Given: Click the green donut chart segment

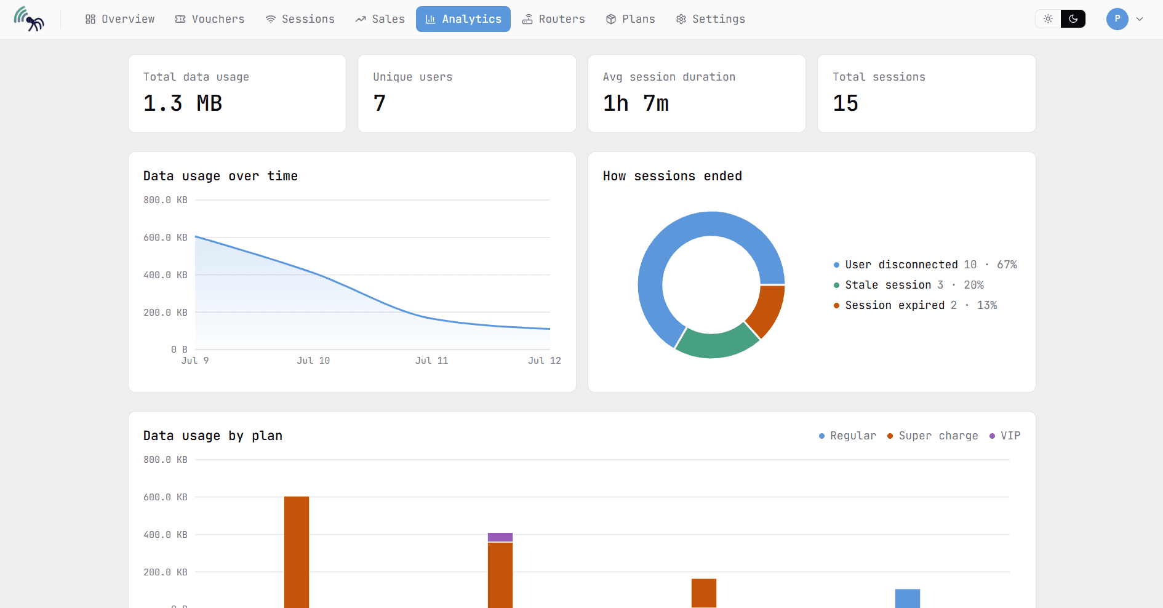Looking at the screenshot, I should pyautogui.click(x=716, y=342).
